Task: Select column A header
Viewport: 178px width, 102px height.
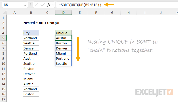Action: point(15,13)
